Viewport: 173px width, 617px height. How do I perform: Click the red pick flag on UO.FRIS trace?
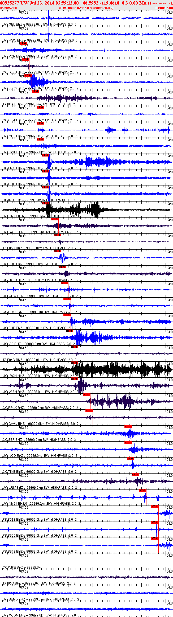[45, 155]
